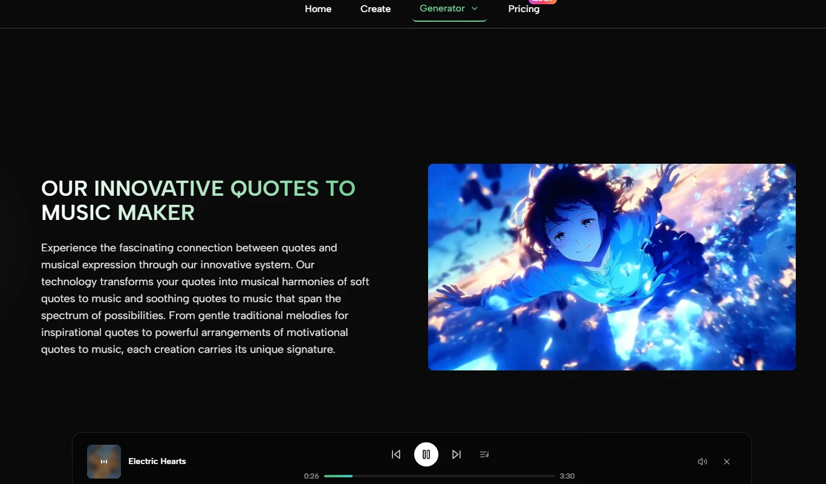Select the Generator nav tab label
The height and width of the screenshot is (484, 826).
[442, 8]
